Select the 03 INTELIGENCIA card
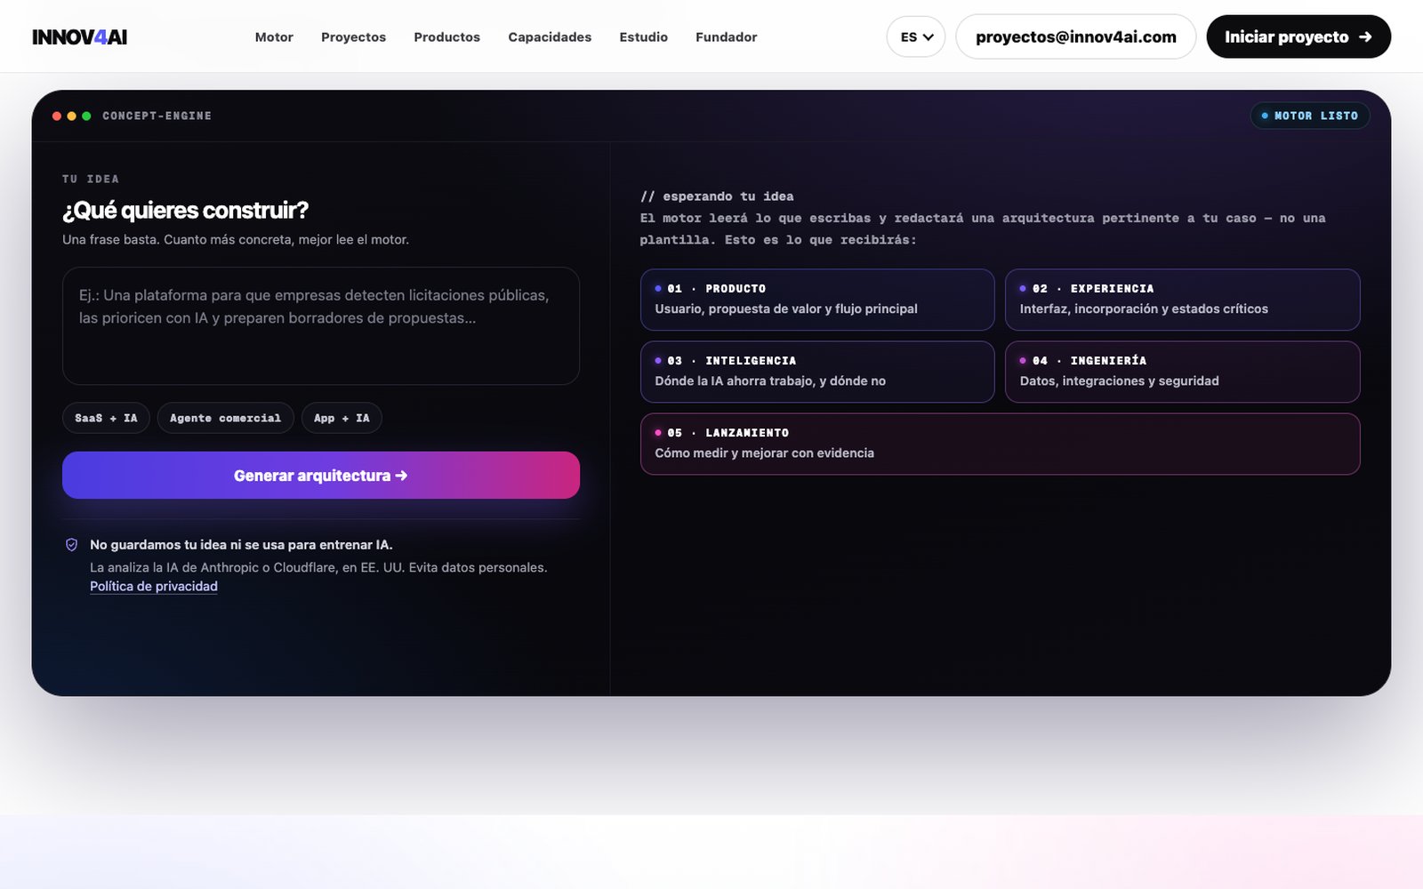Screen dimensions: 1423x889 click(817, 372)
